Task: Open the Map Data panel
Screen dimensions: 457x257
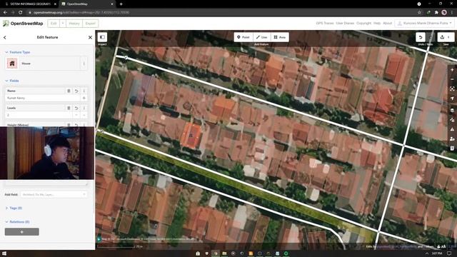Action: 452,120
